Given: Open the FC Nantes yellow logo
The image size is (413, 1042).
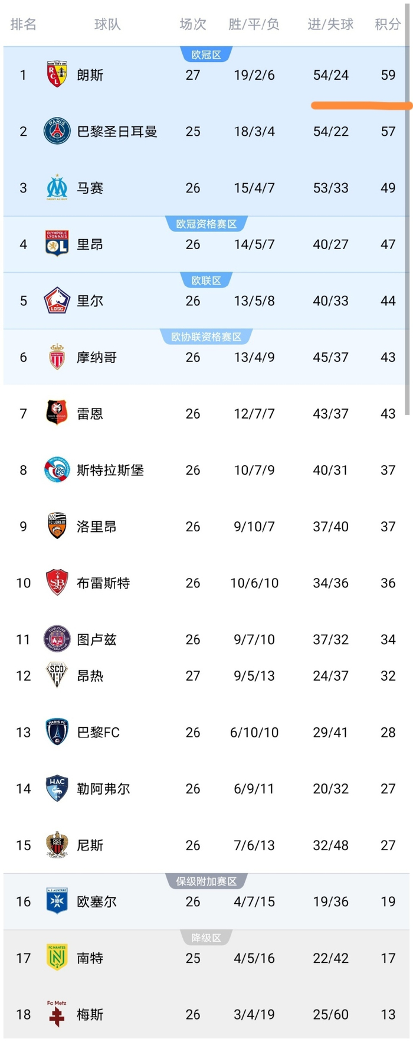Looking at the screenshot, I should tap(57, 958).
